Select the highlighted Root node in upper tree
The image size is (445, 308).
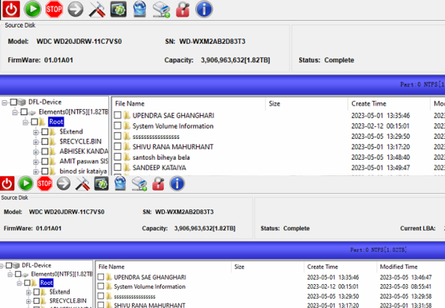pyautogui.click(x=56, y=122)
